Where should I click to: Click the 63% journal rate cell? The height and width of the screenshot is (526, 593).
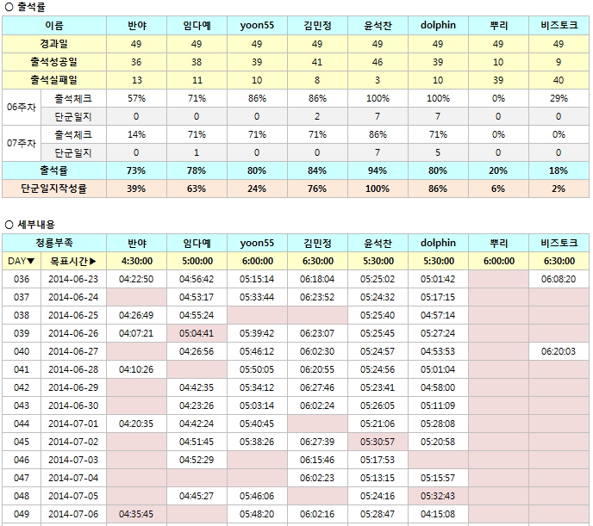[197, 189]
